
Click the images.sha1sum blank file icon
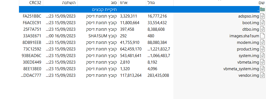coord(262,36)
